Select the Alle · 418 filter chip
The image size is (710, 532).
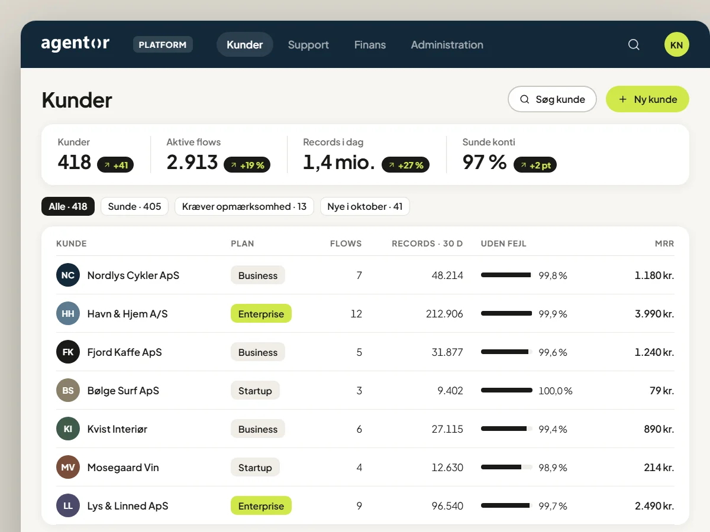tap(68, 206)
